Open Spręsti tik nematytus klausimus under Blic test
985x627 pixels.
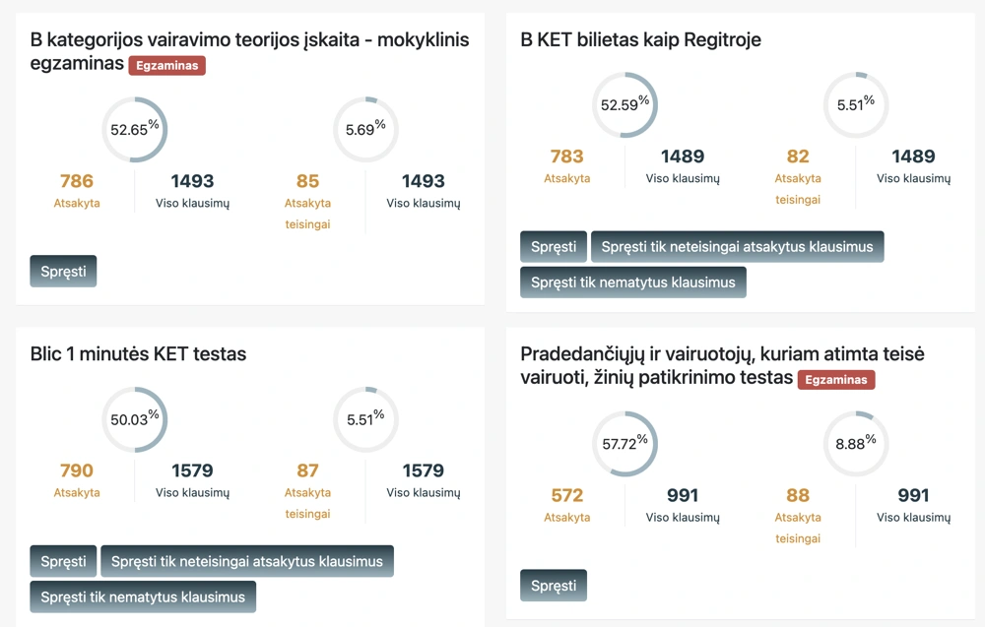click(x=142, y=596)
